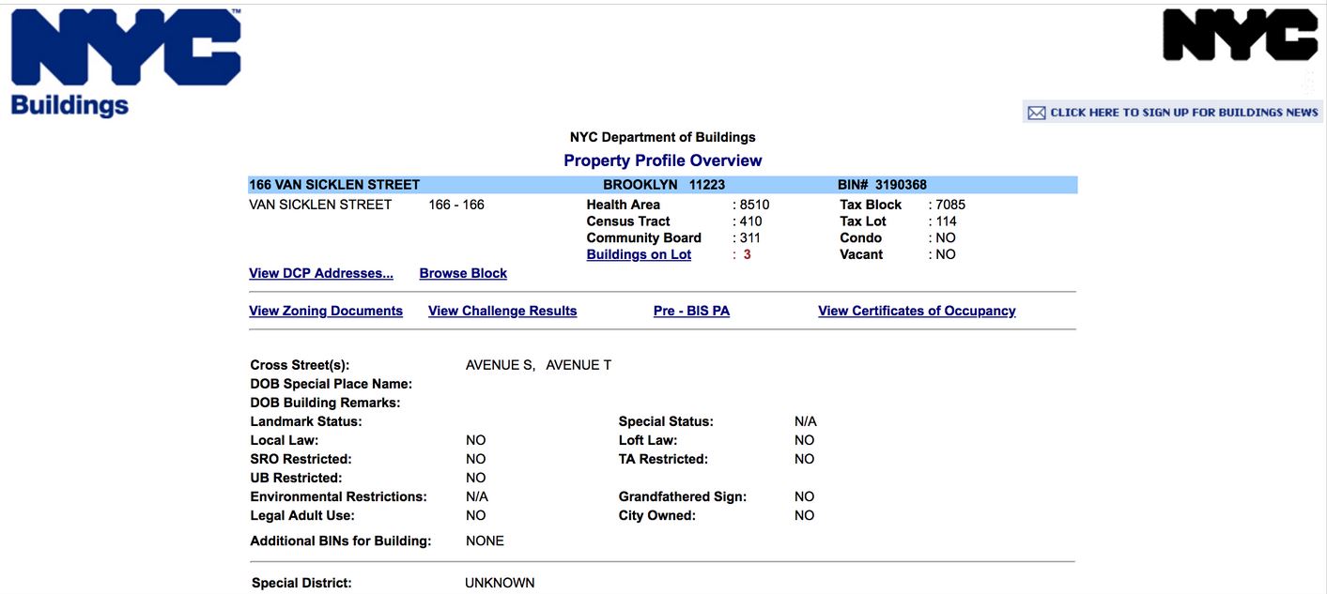Click the Property Profile Overview heading
The width and height of the screenshot is (1327, 594).
click(663, 160)
